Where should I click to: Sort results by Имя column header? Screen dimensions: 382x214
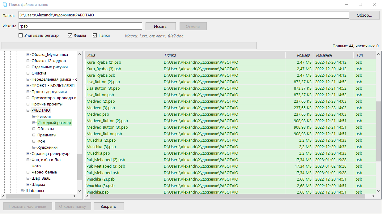point(123,55)
